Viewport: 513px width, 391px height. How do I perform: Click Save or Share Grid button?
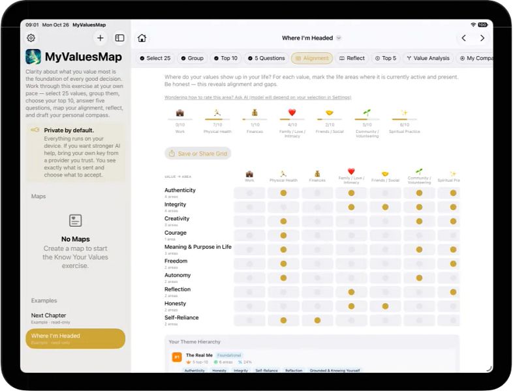point(198,154)
